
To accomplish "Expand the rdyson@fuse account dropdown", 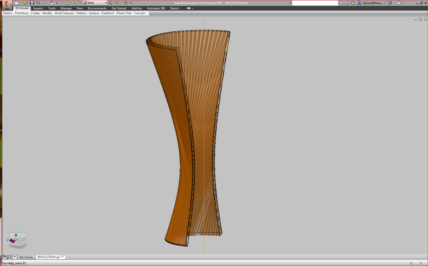I will coord(385,3).
